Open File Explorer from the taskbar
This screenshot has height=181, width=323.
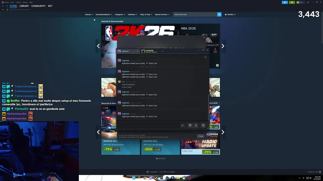178,178
